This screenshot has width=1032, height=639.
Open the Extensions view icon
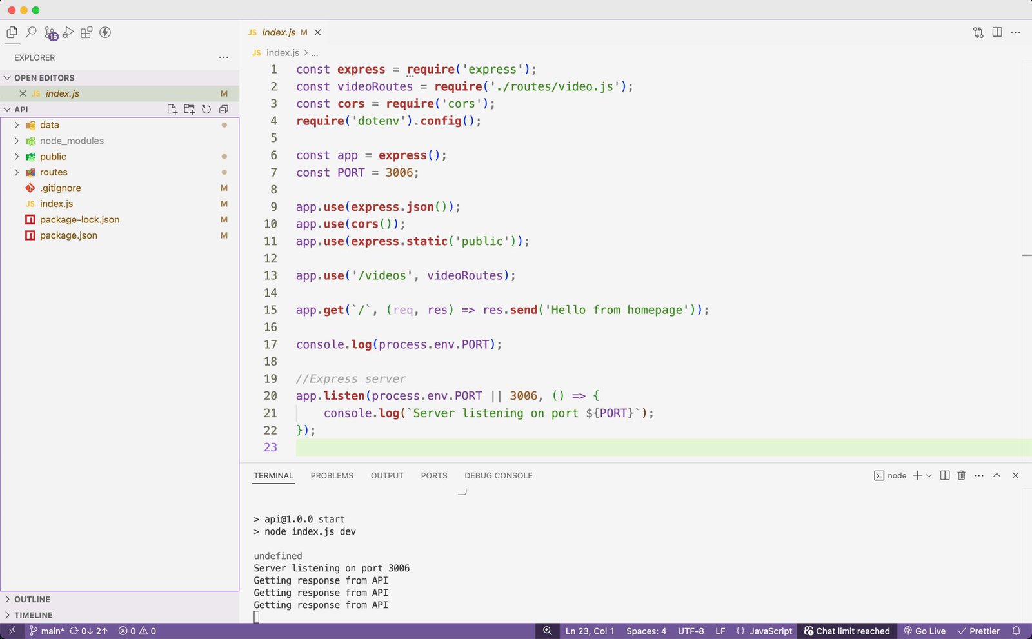pyautogui.click(x=86, y=32)
